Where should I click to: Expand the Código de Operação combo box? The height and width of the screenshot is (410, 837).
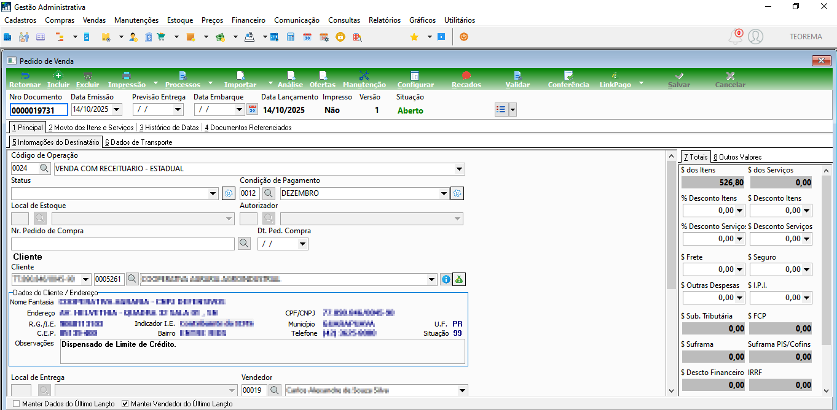pos(459,169)
